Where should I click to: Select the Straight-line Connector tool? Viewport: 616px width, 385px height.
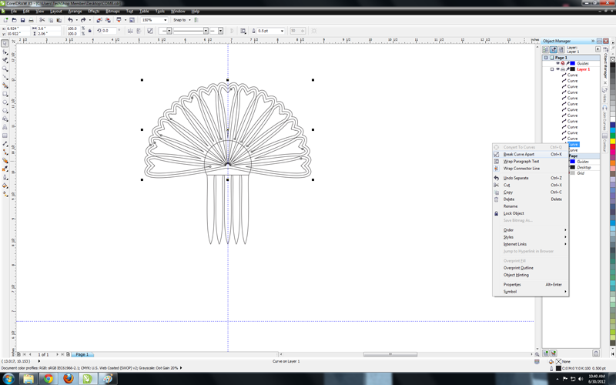point(5,152)
